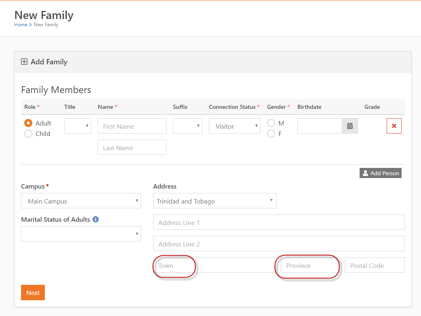Expand the Connection Status Visitor dropdown

235,126
